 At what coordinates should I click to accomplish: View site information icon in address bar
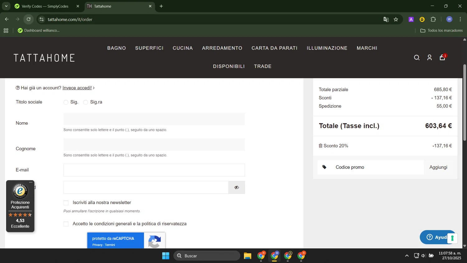(41, 19)
